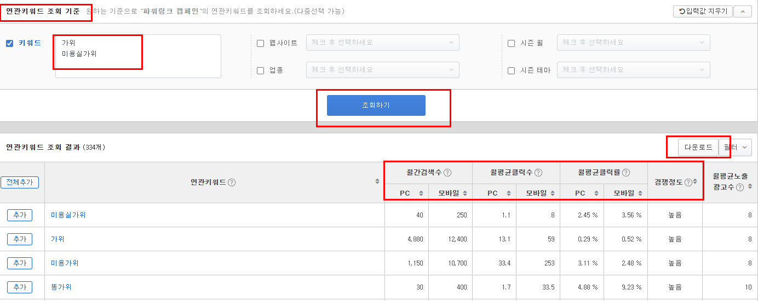
Task: Open the 미용가위 keyword link
Action: pyautogui.click(x=65, y=263)
